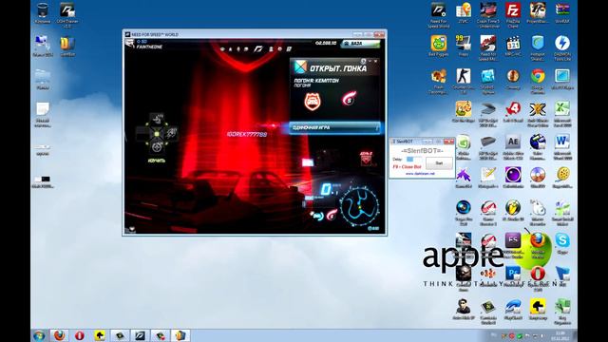Viewport: 608px width, 342px height.
Task: Open the Counter-Strike desktop icon
Action: pyautogui.click(x=463, y=81)
